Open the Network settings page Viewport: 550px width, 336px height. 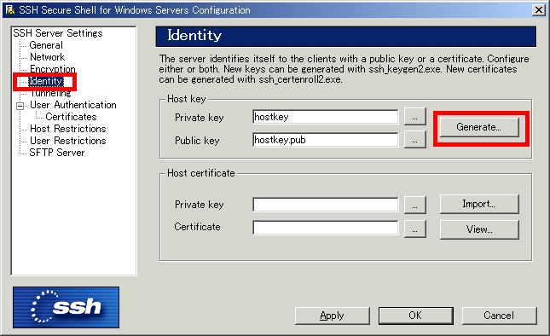click(x=48, y=57)
